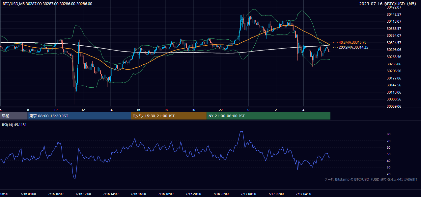The width and height of the screenshot is (421, 197).
Task: Click RSI scale level 50
Action: pyautogui.click(x=389, y=154)
